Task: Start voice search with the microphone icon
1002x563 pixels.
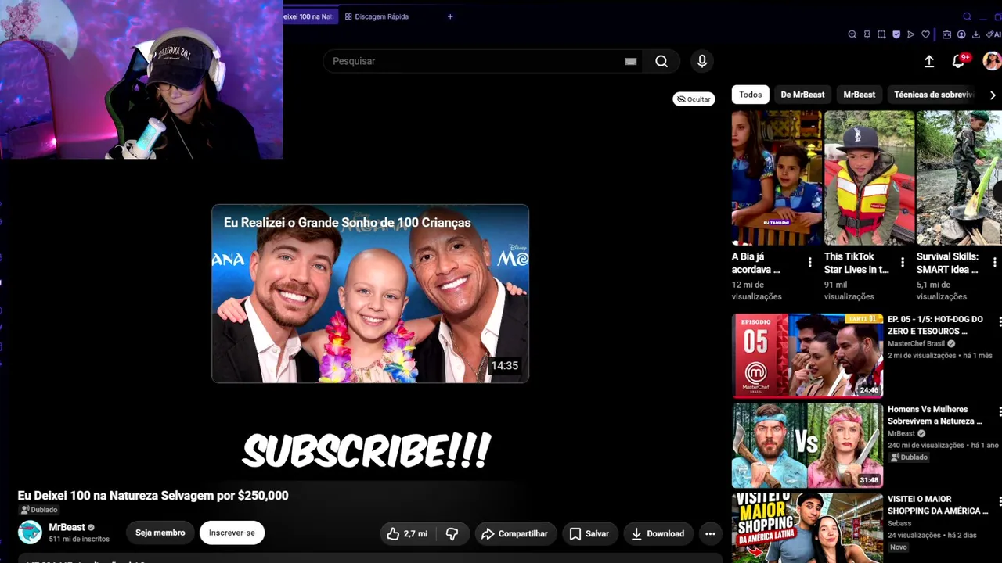Action: tap(702, 61)
